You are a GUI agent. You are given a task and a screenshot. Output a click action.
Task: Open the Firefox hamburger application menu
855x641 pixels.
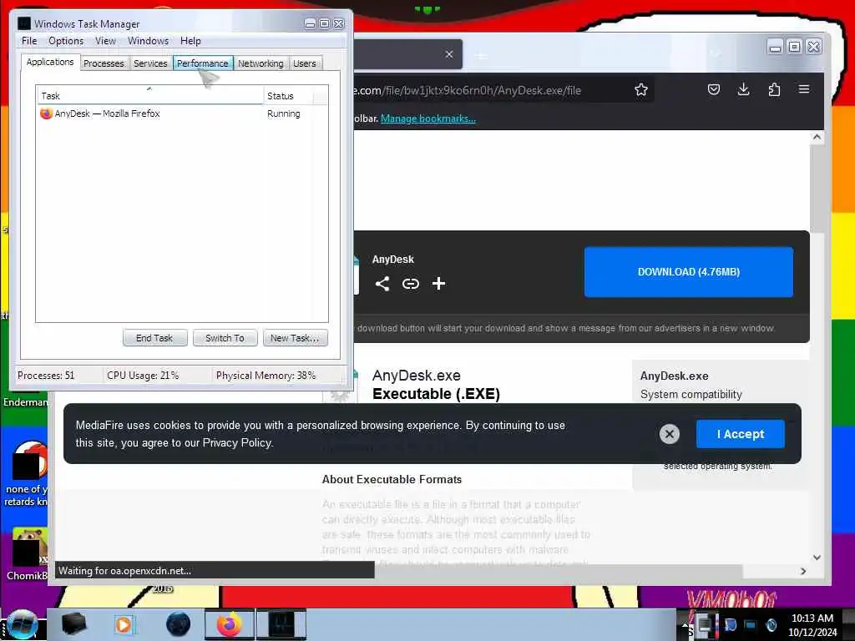(x=804, y=88)
